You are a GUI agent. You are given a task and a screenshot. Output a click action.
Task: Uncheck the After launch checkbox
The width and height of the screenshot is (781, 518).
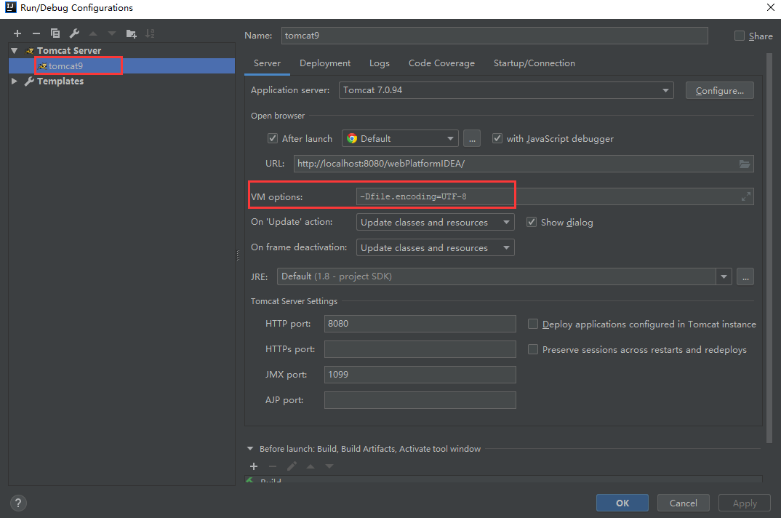pyautogui.click(x=273, y=139)
